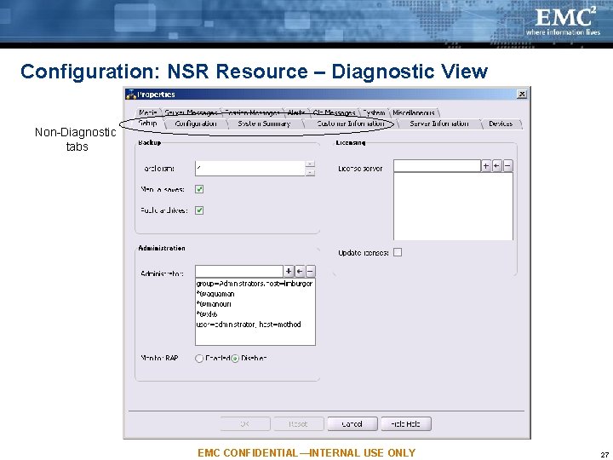
Task: Click into the License server text field
Action: [437, 166]
